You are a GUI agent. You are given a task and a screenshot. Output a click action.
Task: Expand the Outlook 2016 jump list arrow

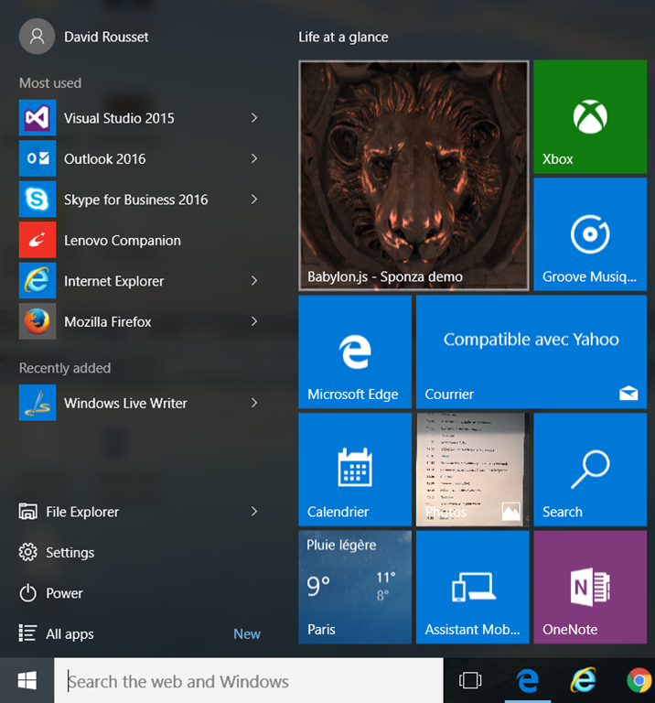click(254, 158)
